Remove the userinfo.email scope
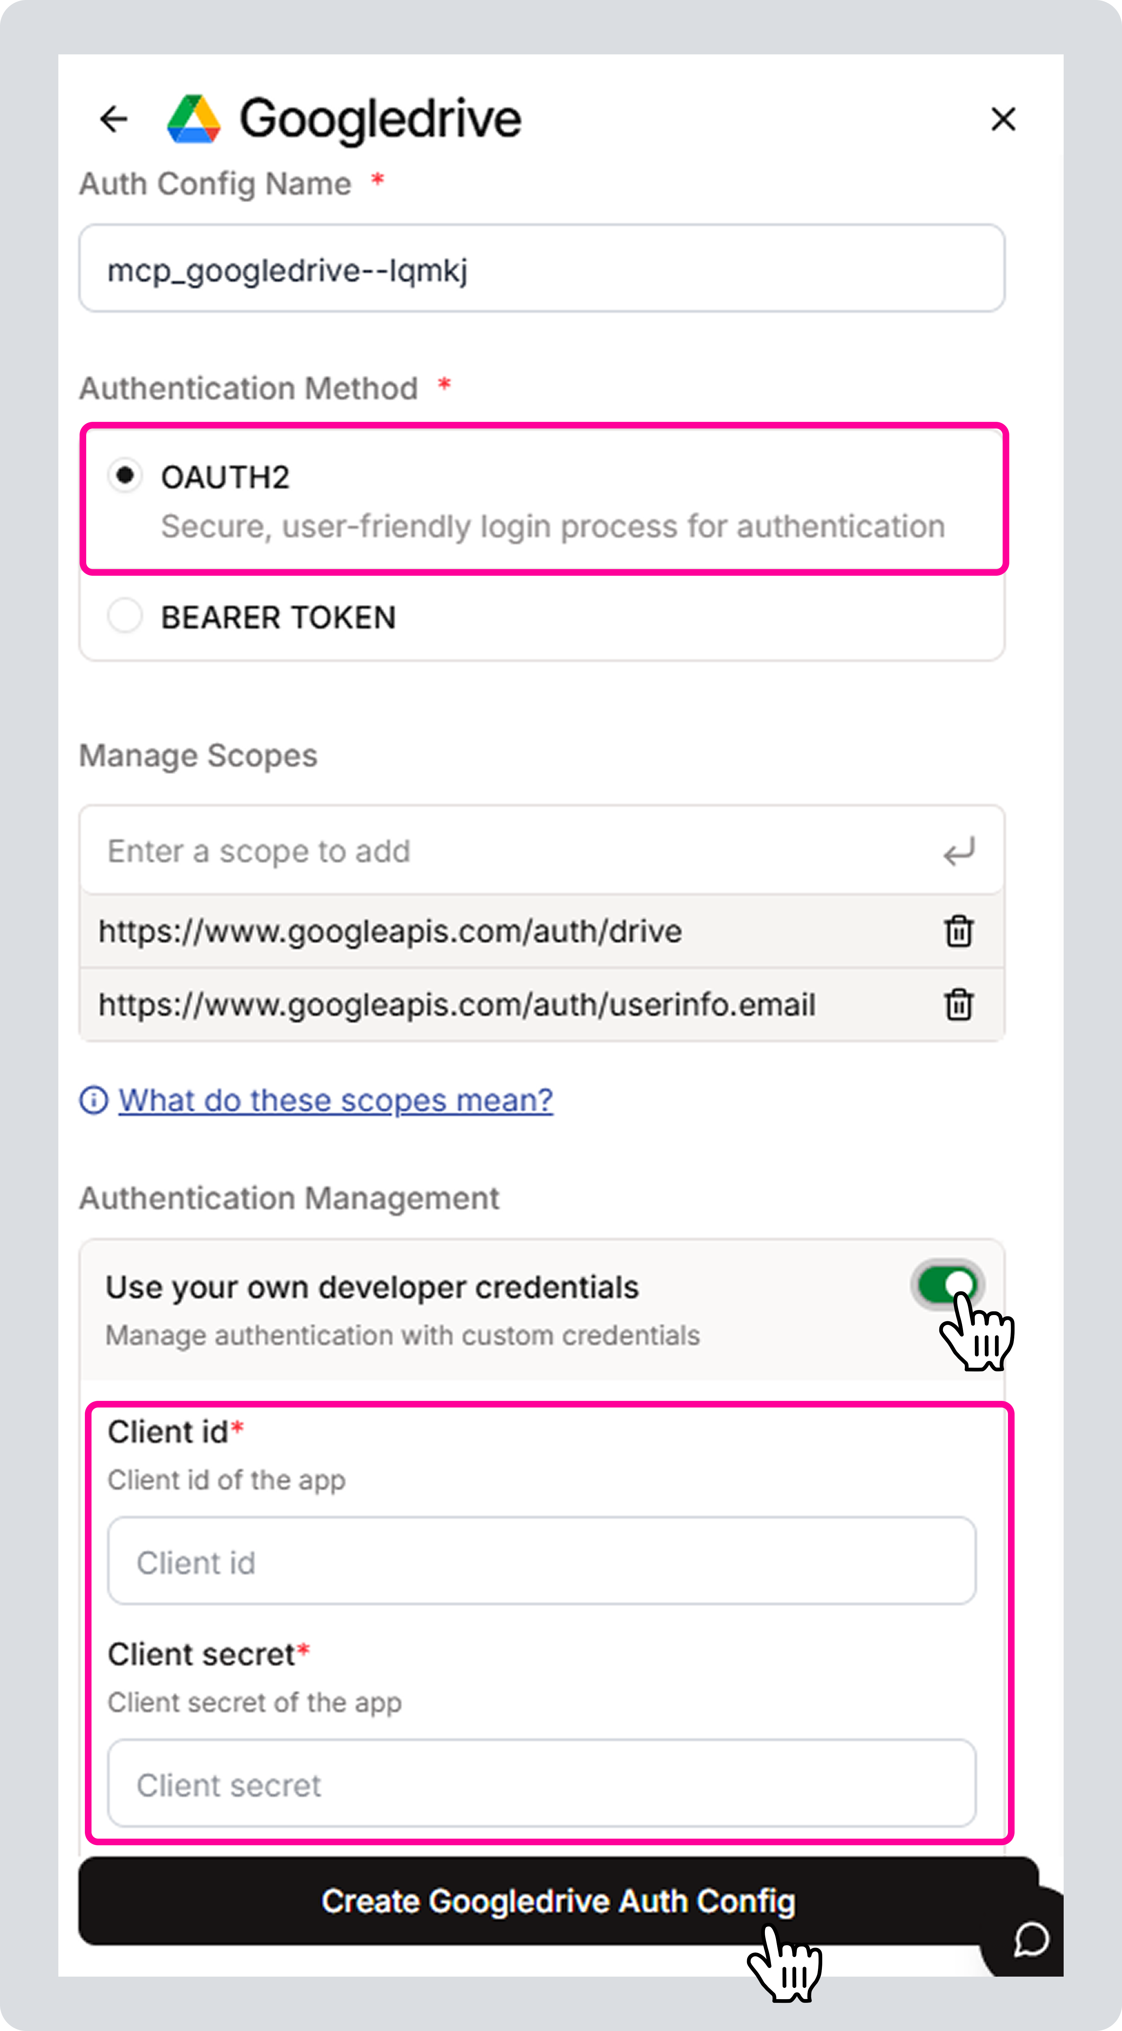Image resolution: width=1122 pixels, height=2031 pixels. click(959, 1005)
